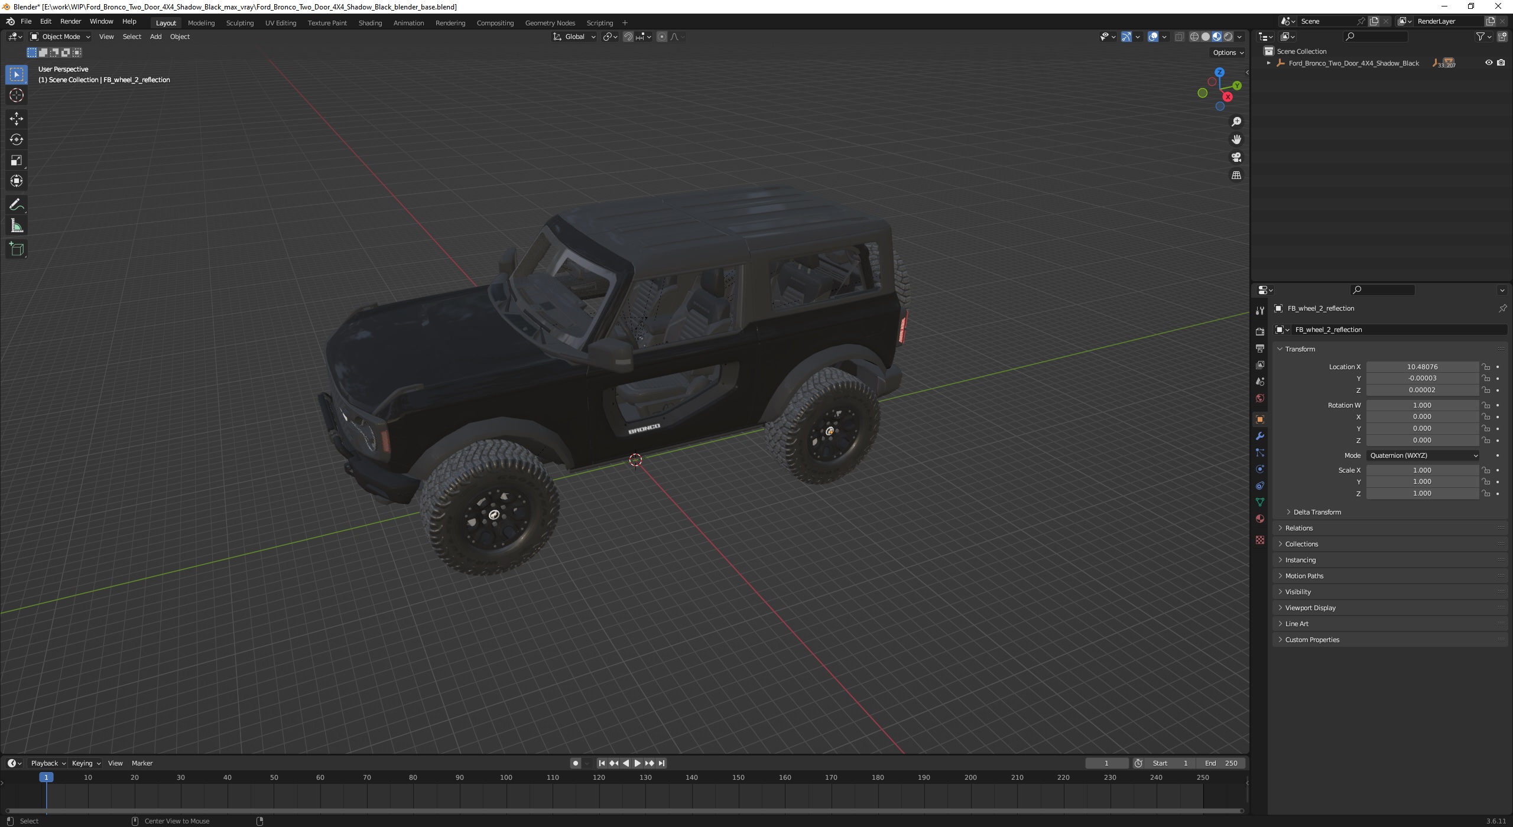
Task: Open the rotation Mode Quaternion dropdown
Action: point(1423,455)
